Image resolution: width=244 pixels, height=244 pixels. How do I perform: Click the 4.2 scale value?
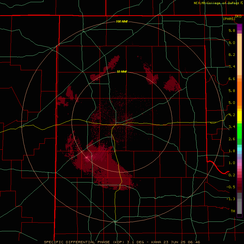(232, 115)
